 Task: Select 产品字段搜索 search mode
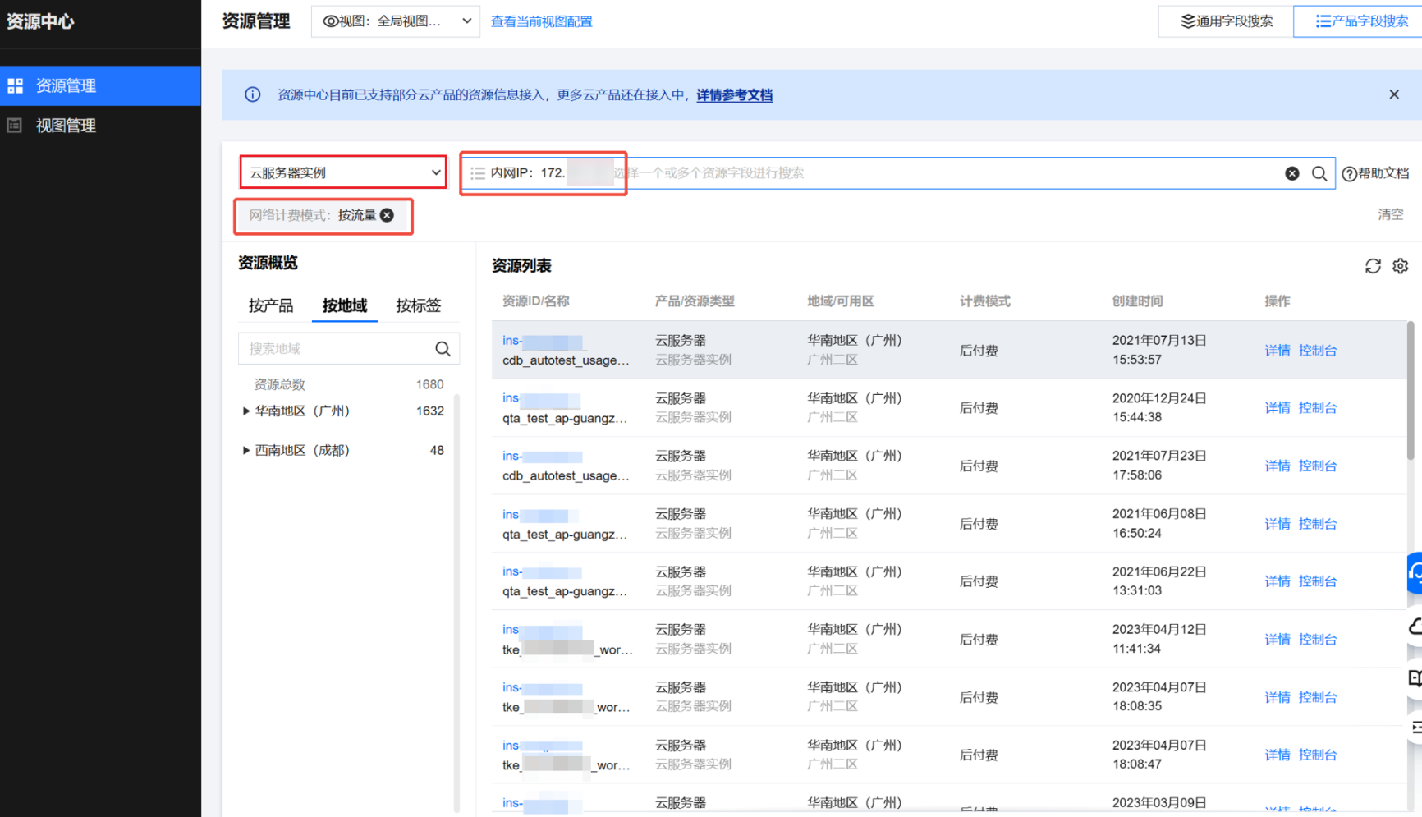(1360, 21)
